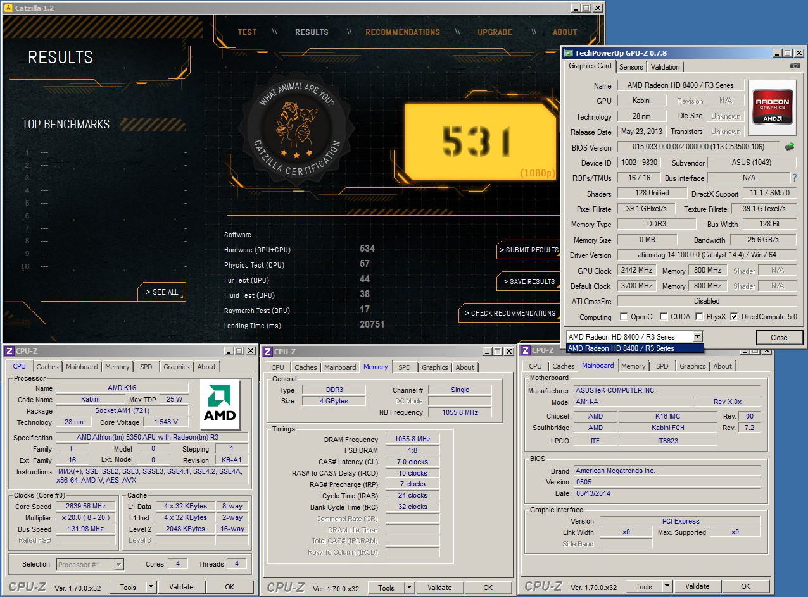Click OK in CPU-Z CPU window
The height and width of the screenshot is (597, 808).
click(229, 587)
